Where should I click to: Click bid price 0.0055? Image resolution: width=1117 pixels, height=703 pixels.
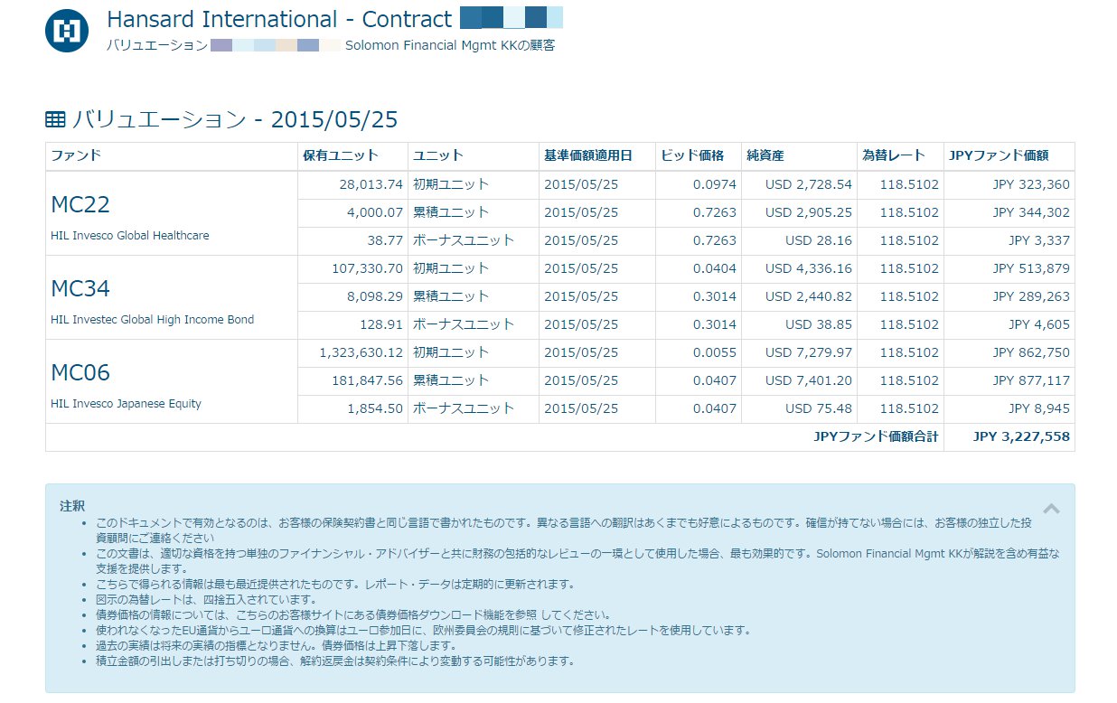(x=715, y=352)
